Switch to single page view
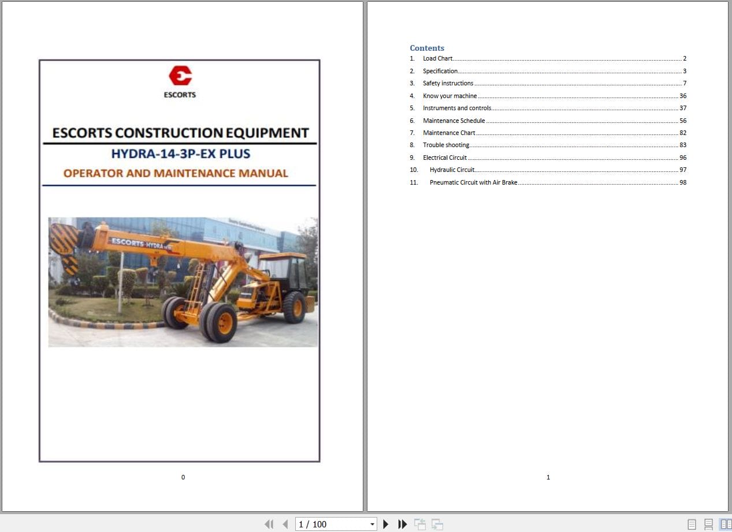Viewport: 732px width, 532px height. 692,524
